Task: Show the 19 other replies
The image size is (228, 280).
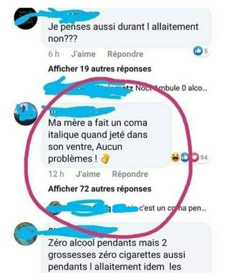Action: tap(100, 69)
